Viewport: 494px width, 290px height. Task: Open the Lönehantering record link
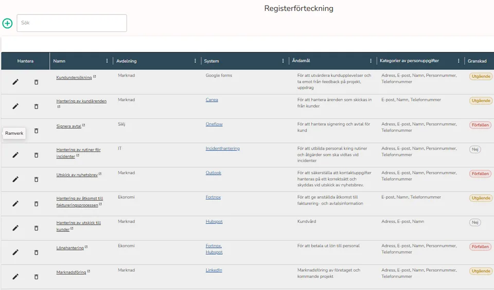70,248
